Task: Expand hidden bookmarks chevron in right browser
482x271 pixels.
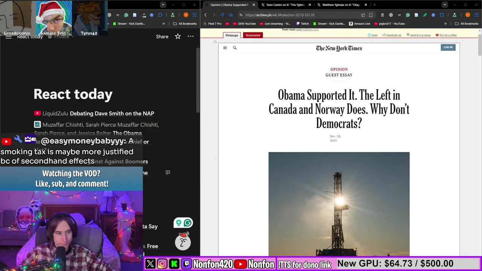Action: pos(445,24)
